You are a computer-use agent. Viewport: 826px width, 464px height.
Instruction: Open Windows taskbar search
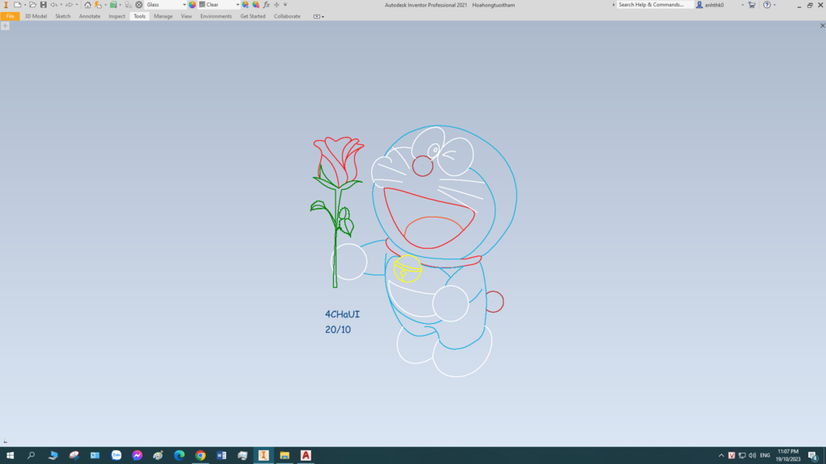[x=31, y=455]
